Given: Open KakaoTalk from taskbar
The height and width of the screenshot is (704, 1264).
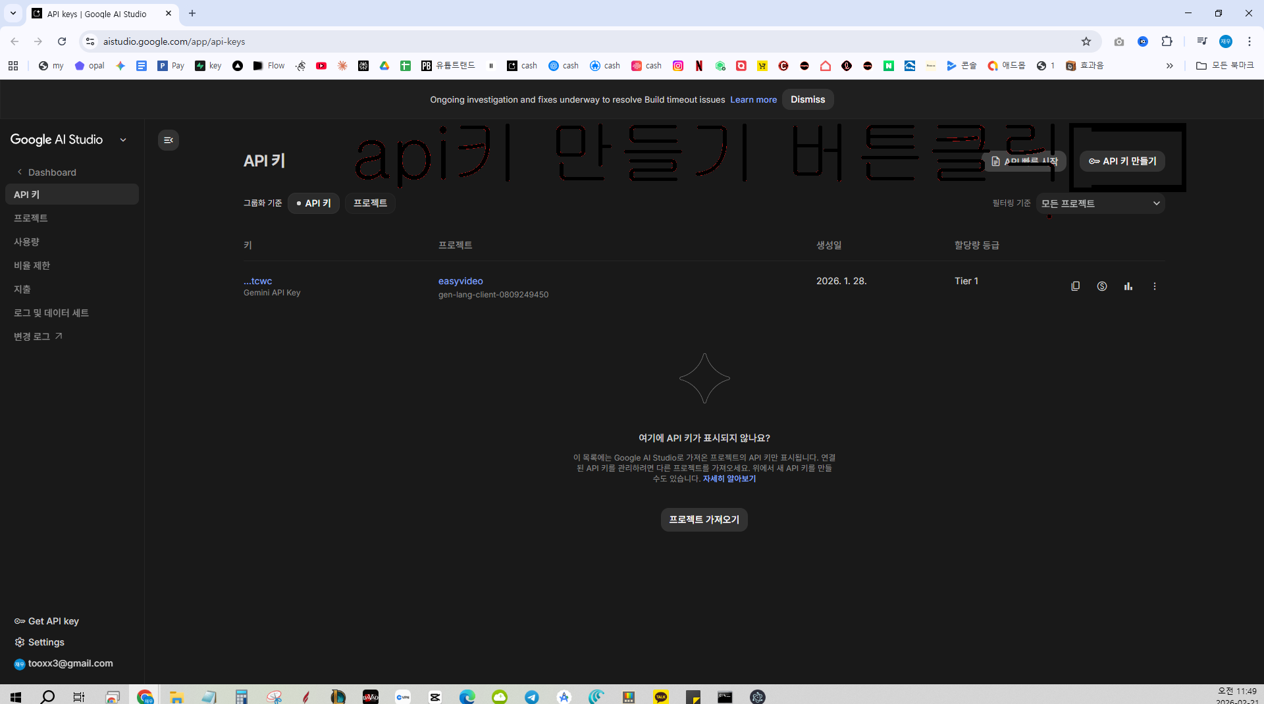Looking at the screenshot, I should coord(661,696).
